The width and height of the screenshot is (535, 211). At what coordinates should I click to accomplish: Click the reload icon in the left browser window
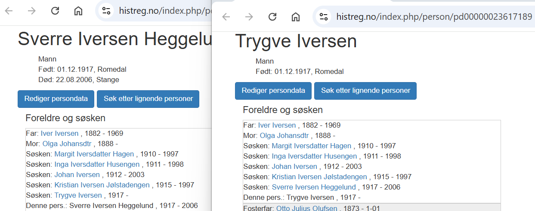(x=55, y=11)
